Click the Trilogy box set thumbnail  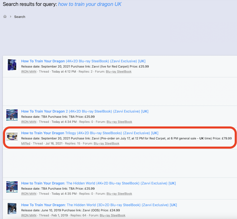pos(12,136)
